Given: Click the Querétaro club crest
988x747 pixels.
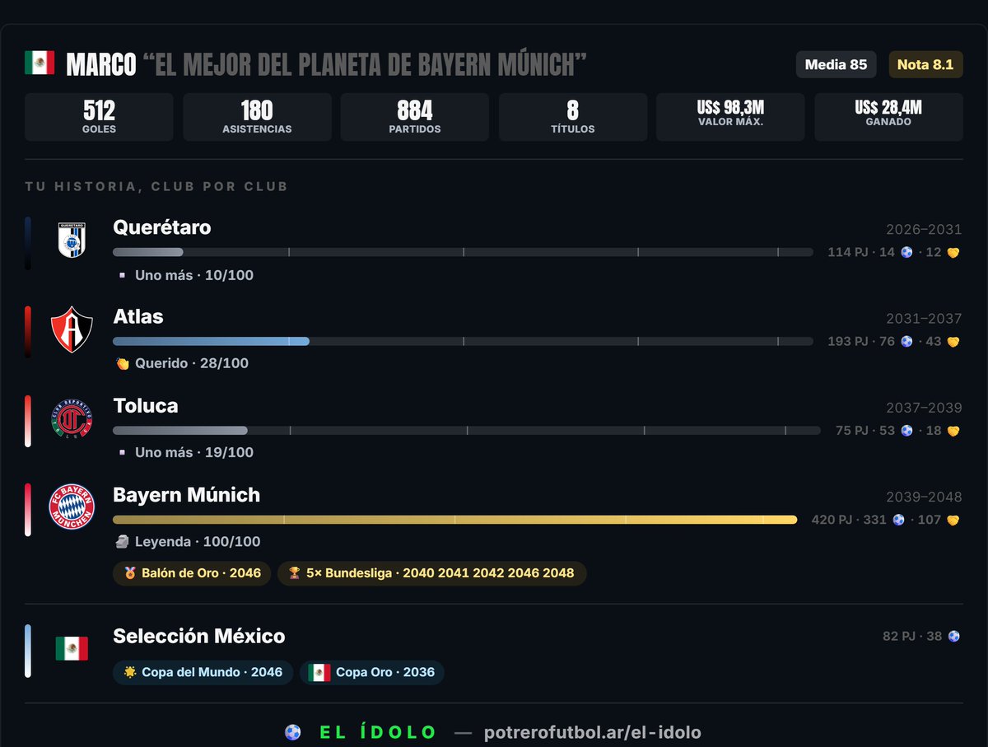Looking at the screenshot, I should click(72, 240).
